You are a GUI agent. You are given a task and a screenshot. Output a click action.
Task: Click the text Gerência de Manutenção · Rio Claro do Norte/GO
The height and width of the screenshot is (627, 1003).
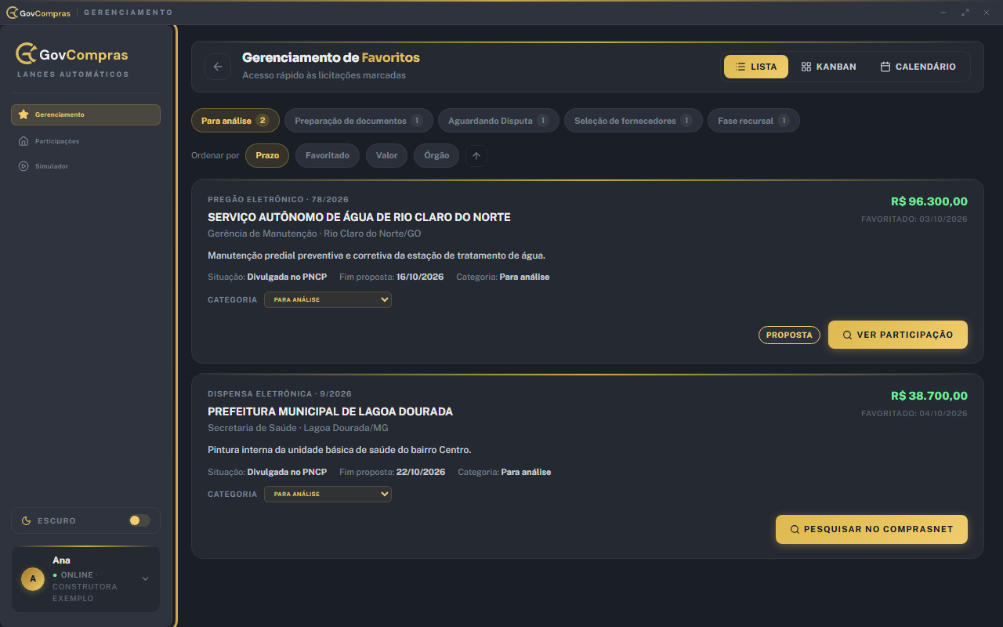314,234
